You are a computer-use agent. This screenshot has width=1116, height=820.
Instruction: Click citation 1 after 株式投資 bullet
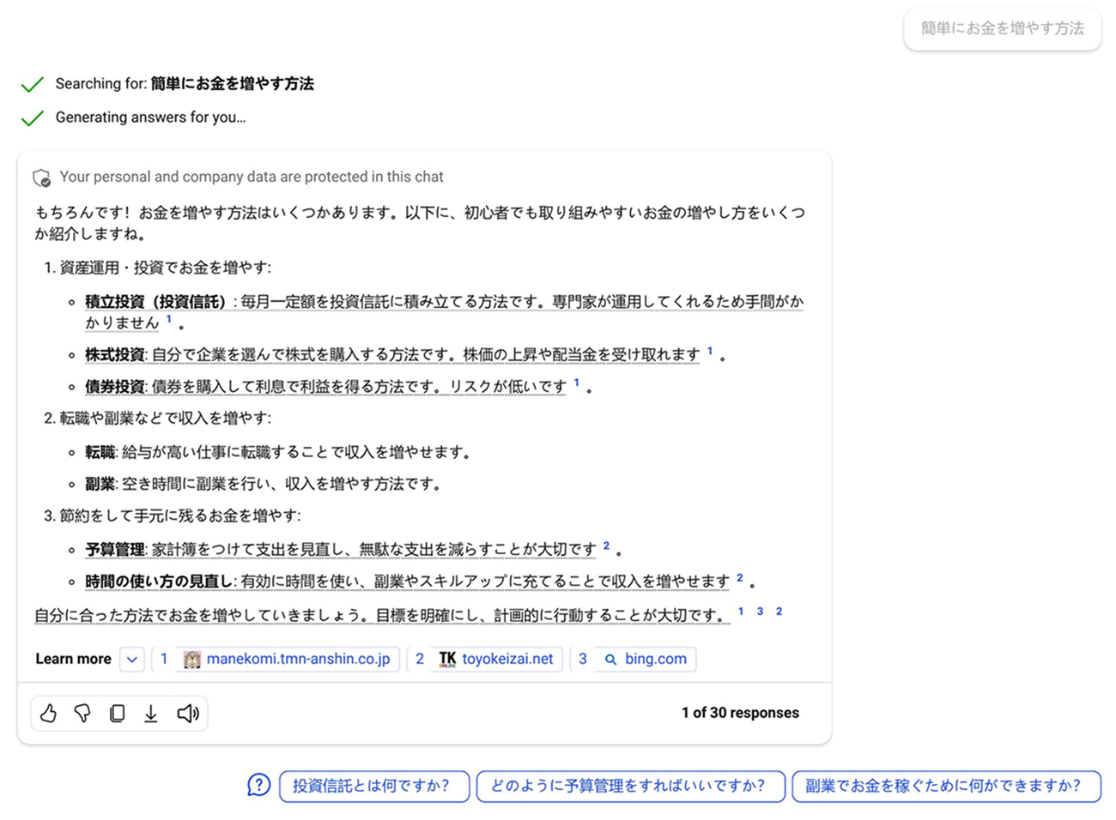pos(710,351)
